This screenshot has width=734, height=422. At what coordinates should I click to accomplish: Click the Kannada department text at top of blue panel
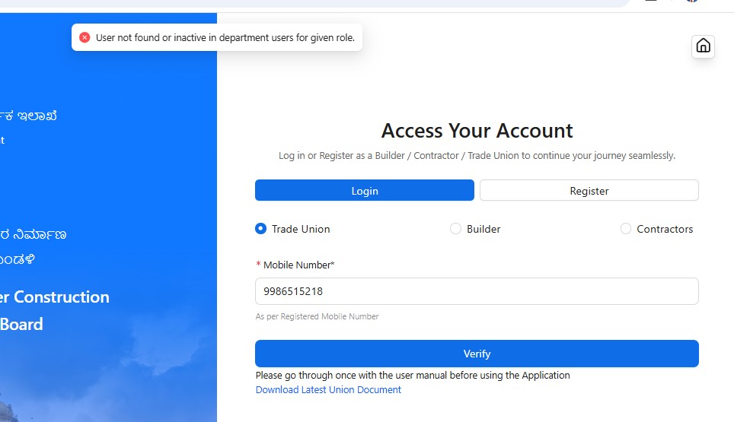(29, 116)
